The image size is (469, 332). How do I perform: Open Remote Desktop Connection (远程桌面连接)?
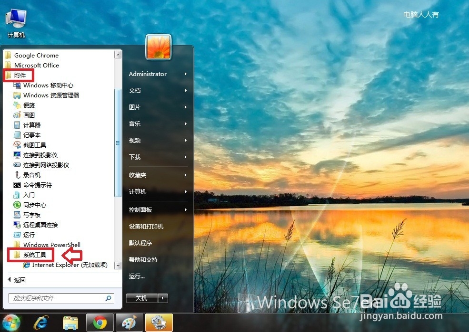click(42, 225)
